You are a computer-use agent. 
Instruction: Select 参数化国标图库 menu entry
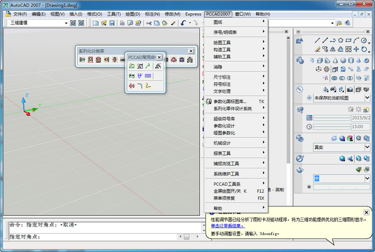click(x=230, y=102)
